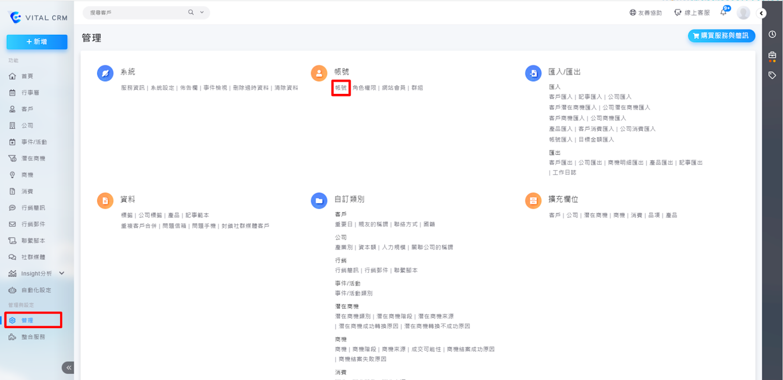This screenshot has width=783, height=380.
Task: Select 行事曆 from the sidebar
Action: [x=30, y=92]
